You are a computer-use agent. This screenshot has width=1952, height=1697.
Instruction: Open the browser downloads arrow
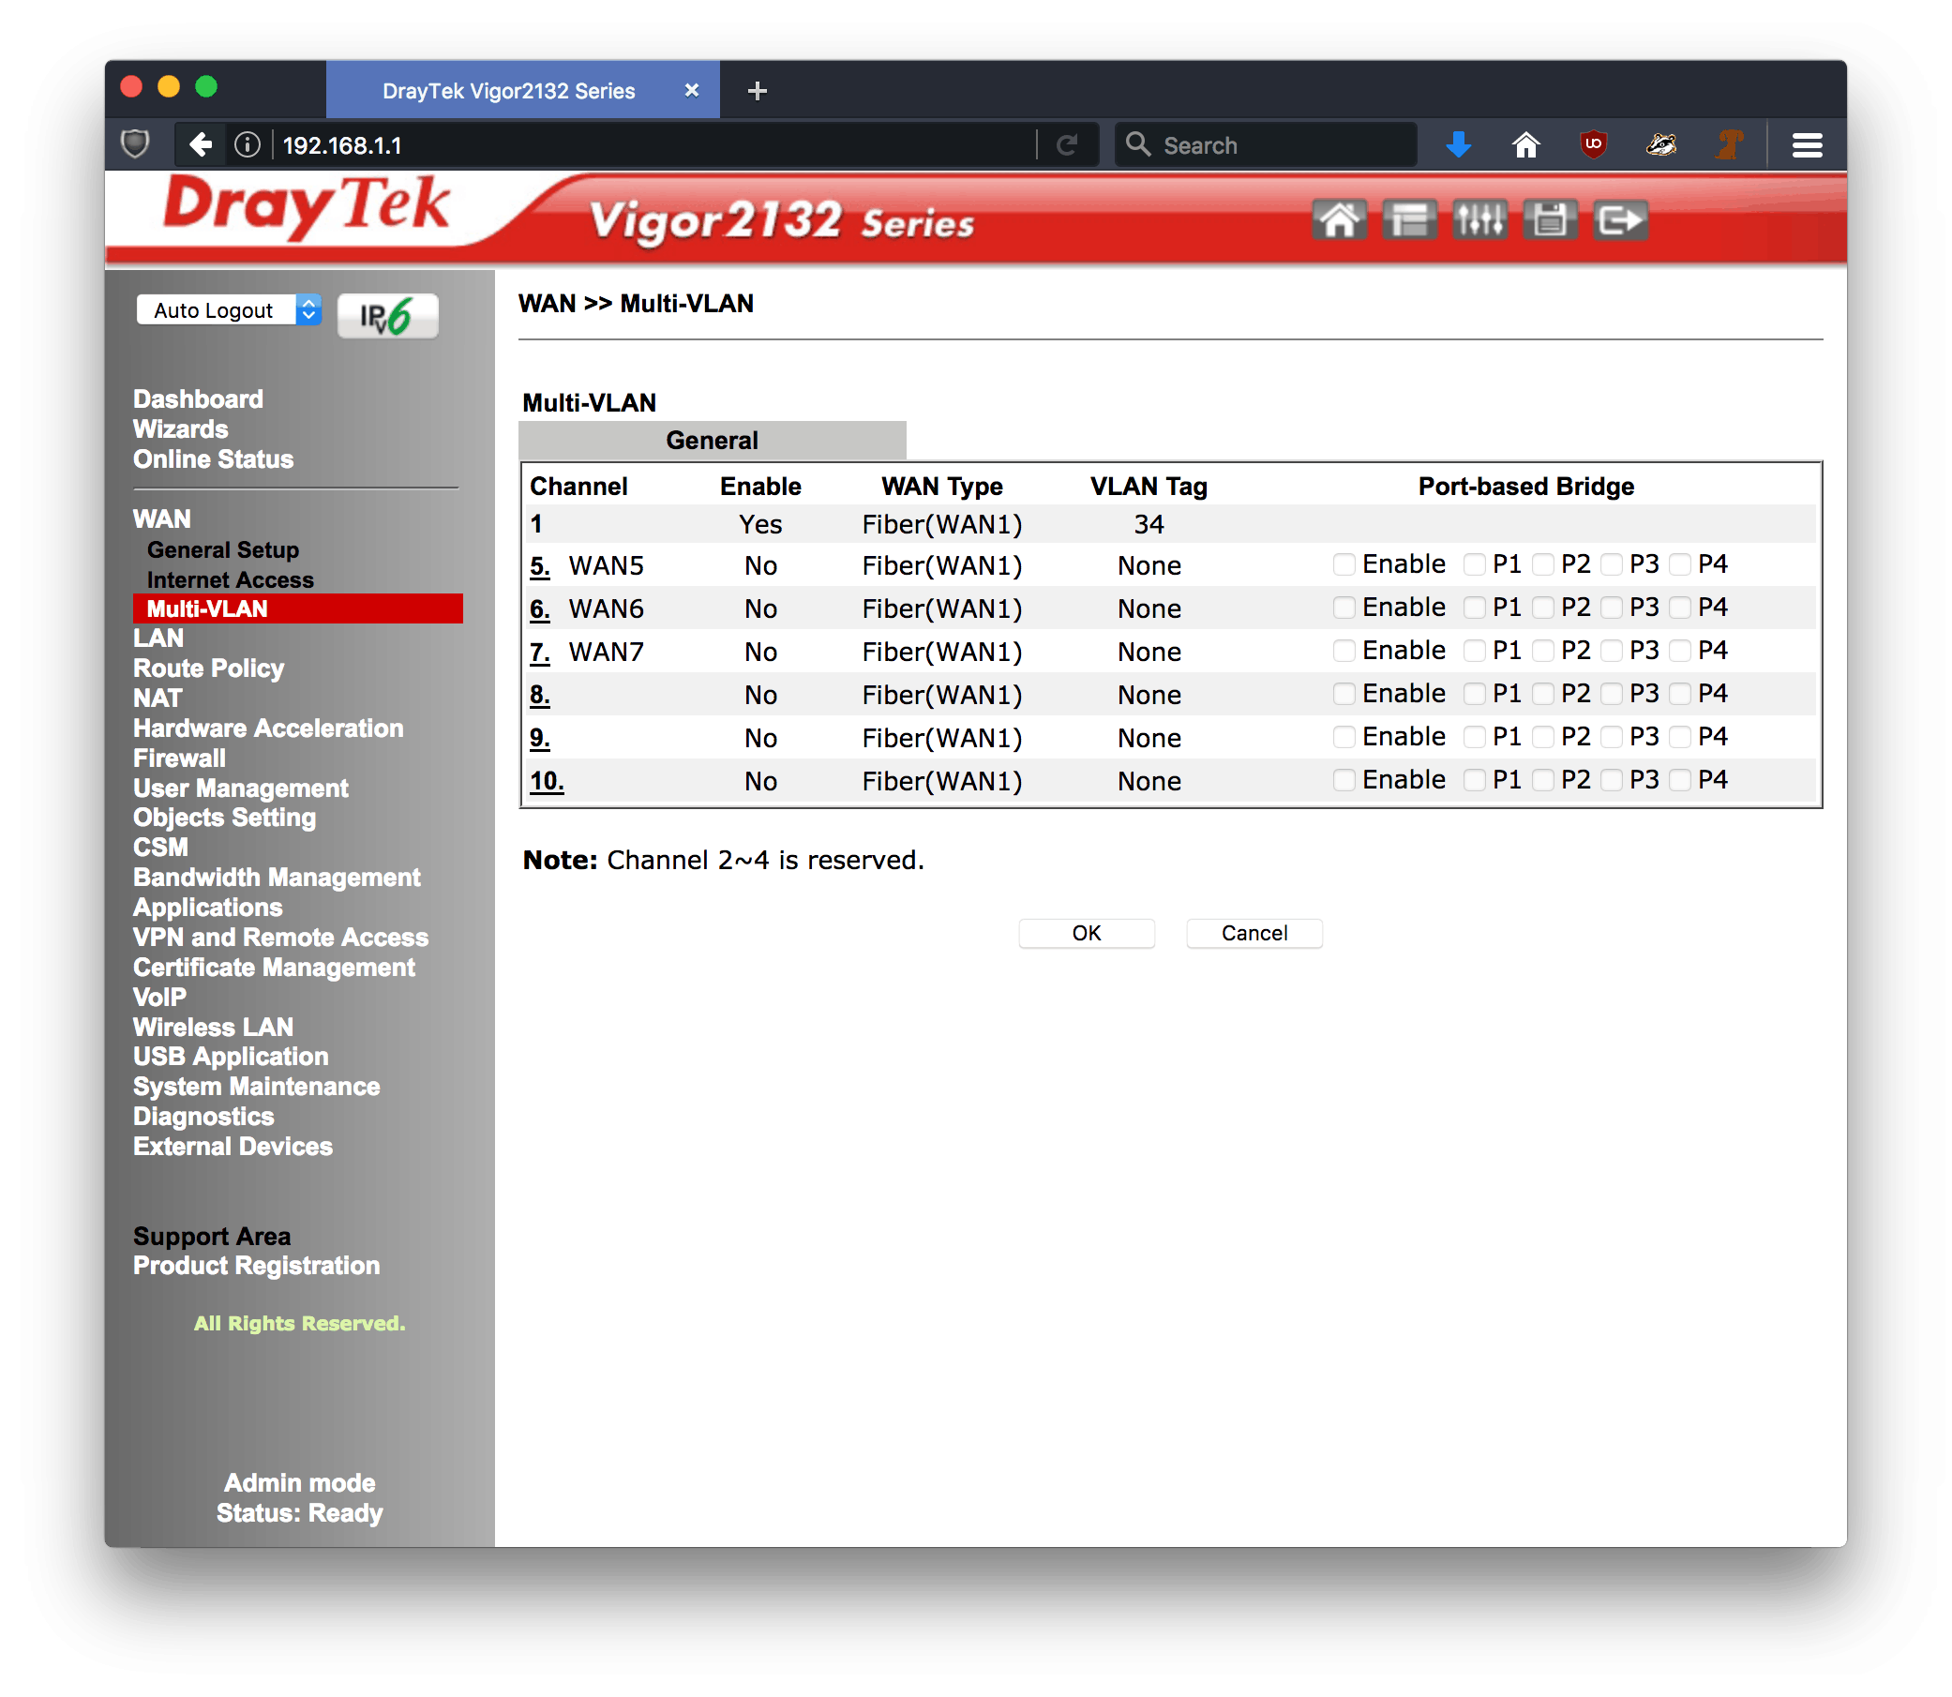1459,145
